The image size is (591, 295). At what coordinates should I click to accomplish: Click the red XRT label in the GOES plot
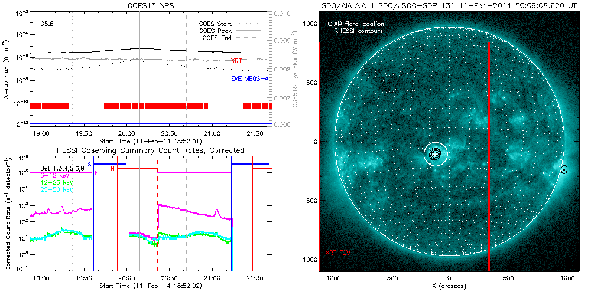(x=236, y=61)
